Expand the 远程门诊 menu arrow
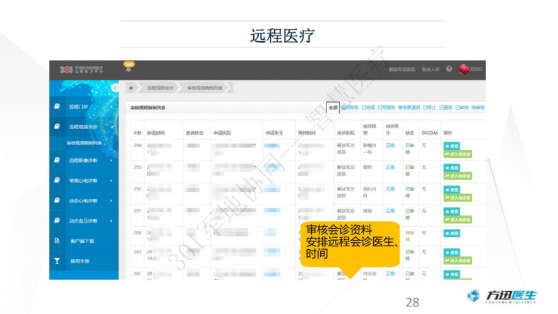The height and width of the screenshot is (314, 558). tap(112, 107)
